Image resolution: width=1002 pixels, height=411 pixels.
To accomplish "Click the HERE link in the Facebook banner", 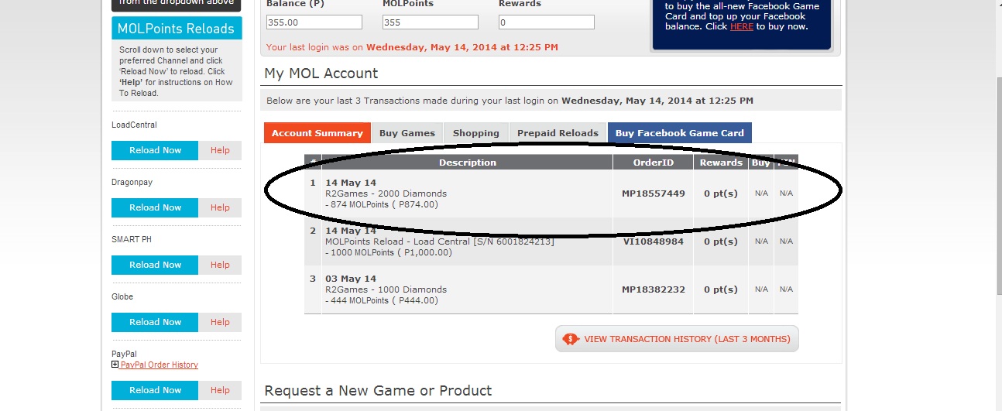I will coord(742,26).
